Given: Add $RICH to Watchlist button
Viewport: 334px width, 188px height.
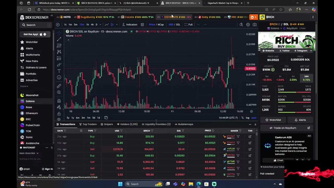Looking at the screenshot, I should click(x=273, y=120).
